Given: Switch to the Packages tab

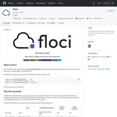Looking at the screenshot, I should (51, 23).
